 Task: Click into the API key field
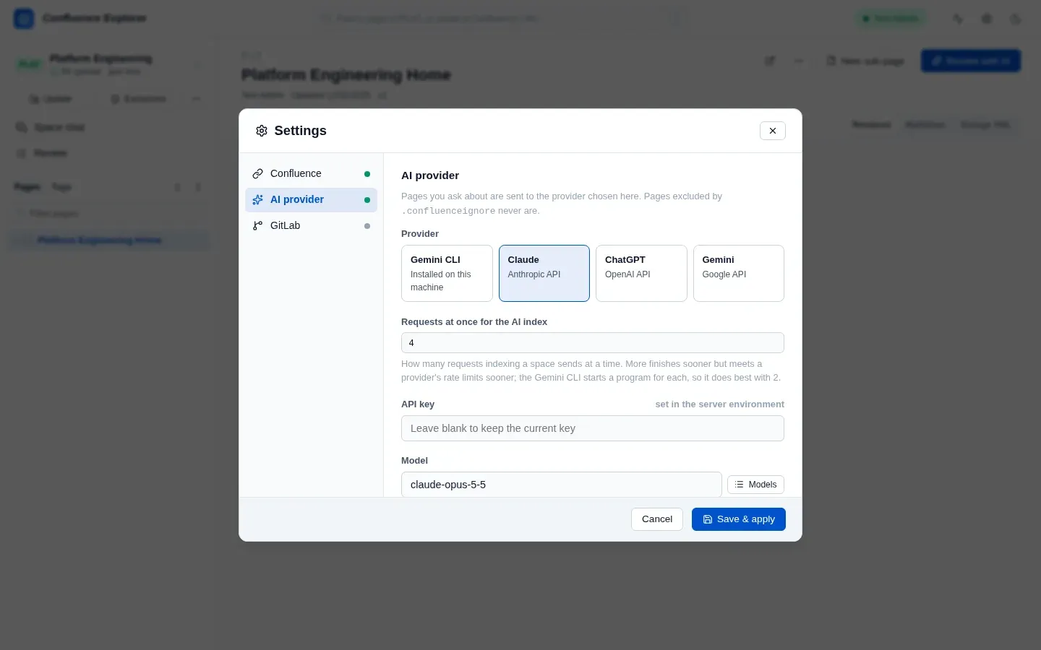[x=592, y=428]
